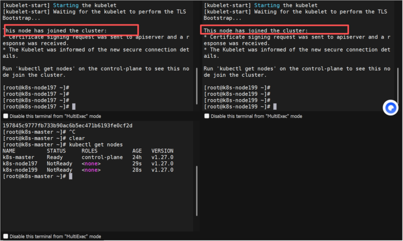
Task: Click the STATUS column header
Action: [56, 151]
